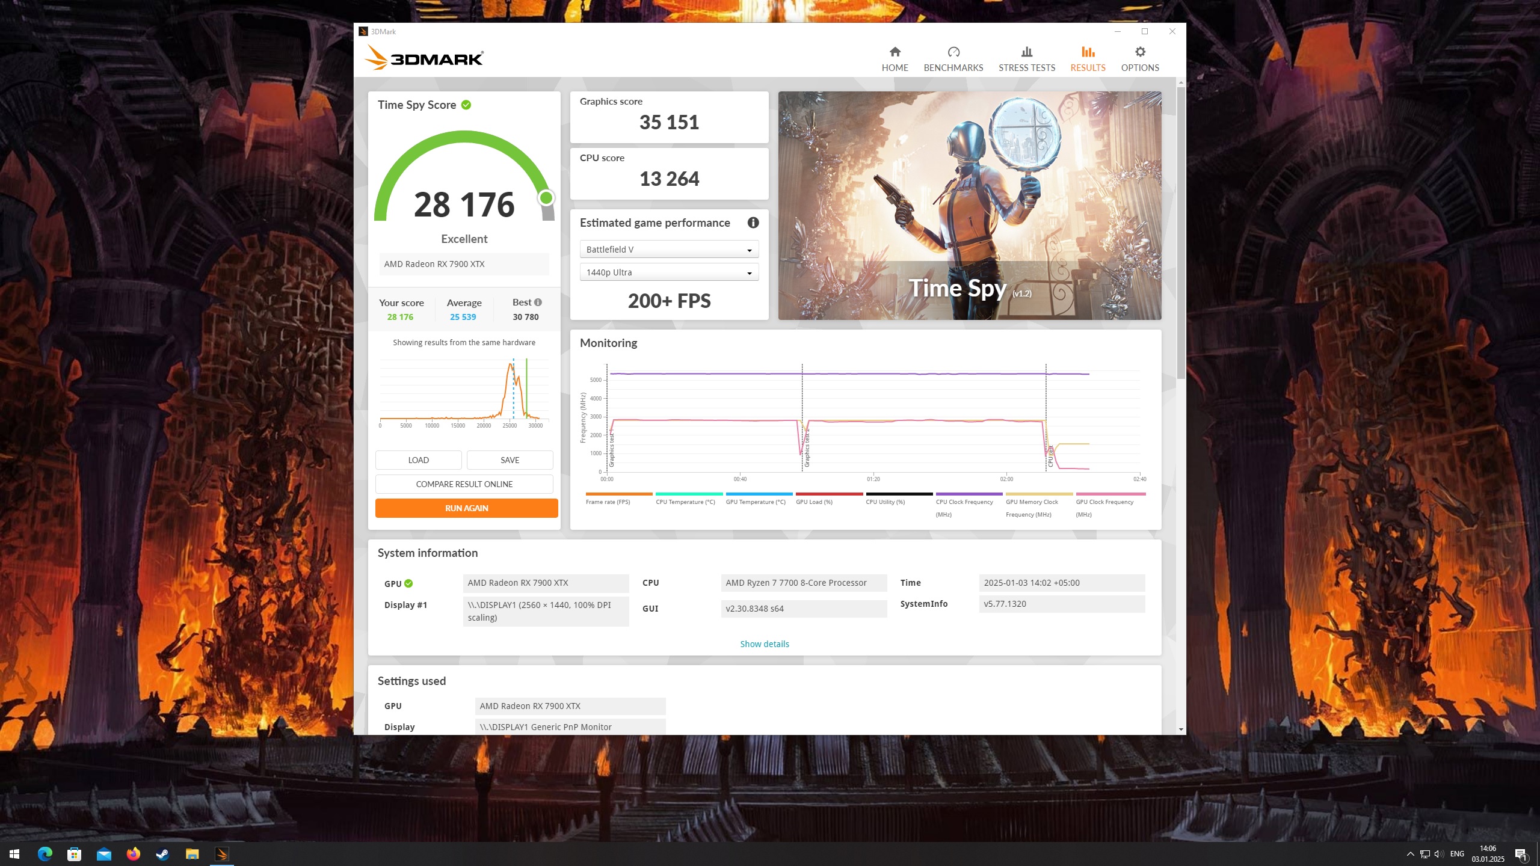Open Firefox from the taskbar

[x=133, y=854]
